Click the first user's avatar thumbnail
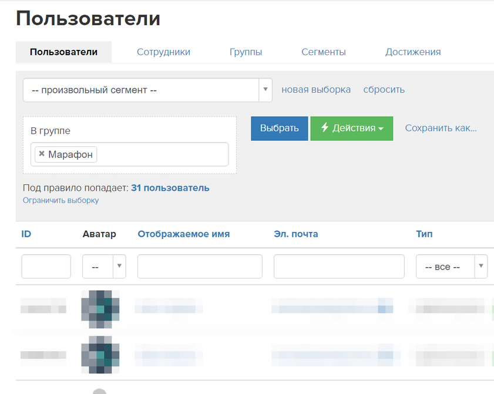Viewport: 494px width, 394px height. (x=100, y=308)
